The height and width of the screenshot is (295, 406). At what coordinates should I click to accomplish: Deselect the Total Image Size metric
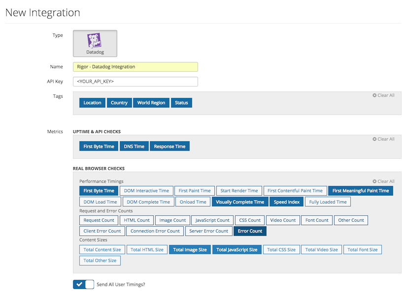(x=190, y=250)
